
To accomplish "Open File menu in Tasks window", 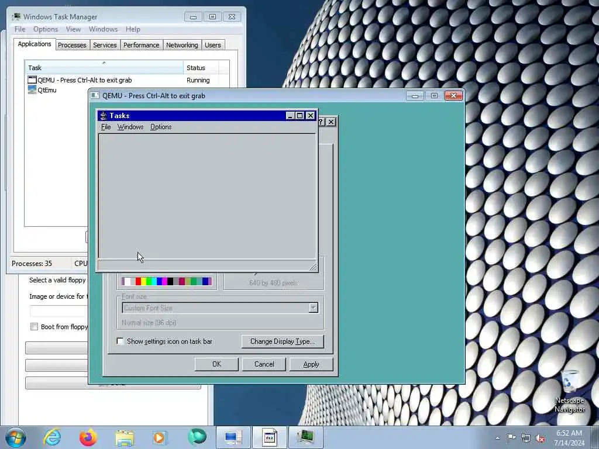I will coord(106,127).
